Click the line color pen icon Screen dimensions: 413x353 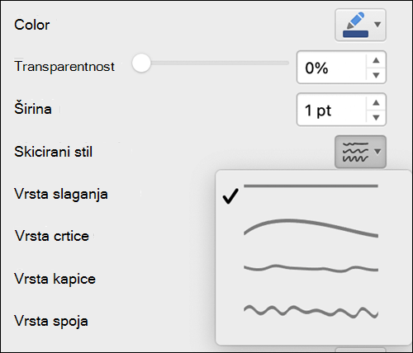coord(355,21)
